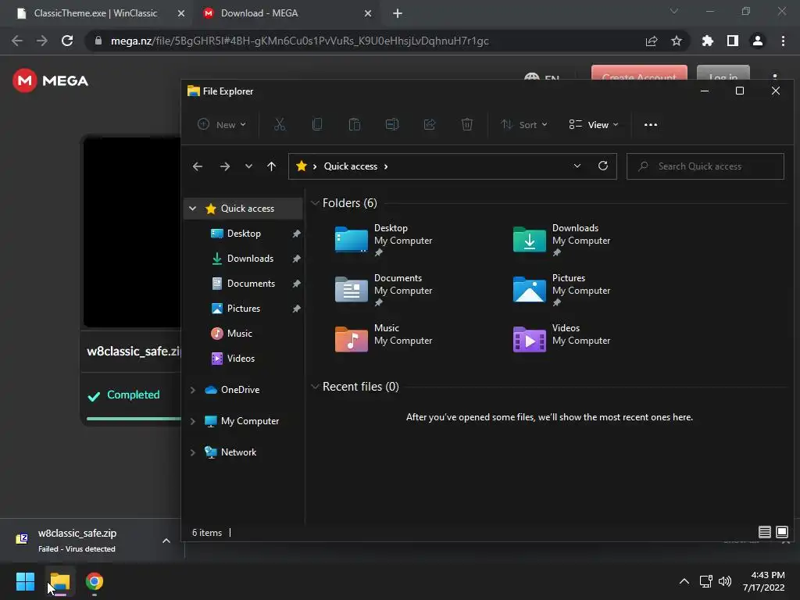Click the Search Quick access field
The width and height of the screenshot is (800, 600).
[x=705, y=166]
